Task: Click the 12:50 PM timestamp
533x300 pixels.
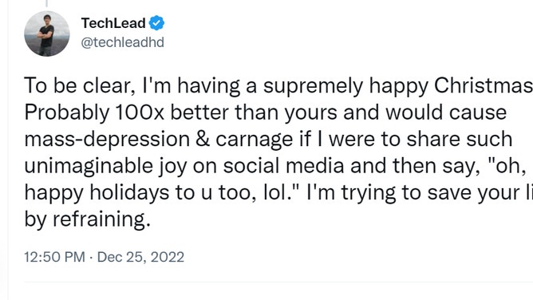Action: (54, 257)
